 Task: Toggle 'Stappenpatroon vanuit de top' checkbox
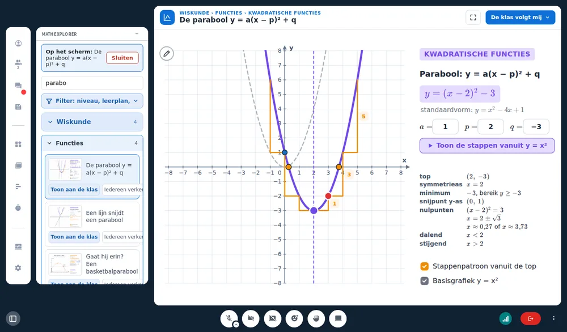(425, 266)
